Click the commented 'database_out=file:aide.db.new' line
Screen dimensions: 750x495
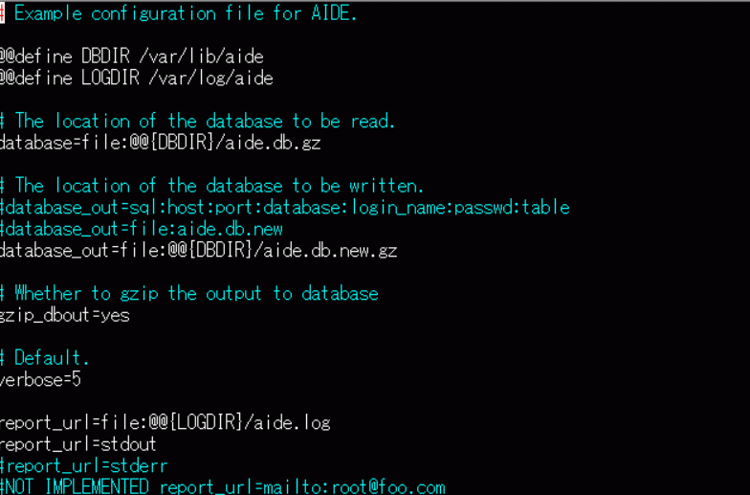tap(142, 229)
